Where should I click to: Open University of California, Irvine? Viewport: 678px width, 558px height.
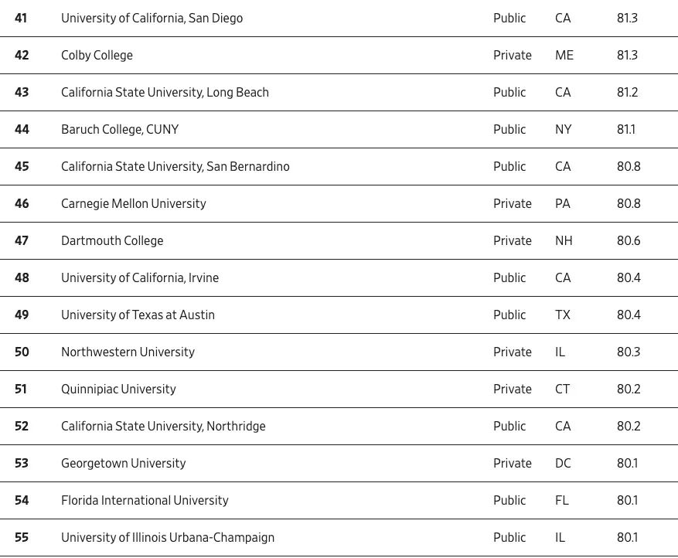pyautogui.click(x=140, y=277)
